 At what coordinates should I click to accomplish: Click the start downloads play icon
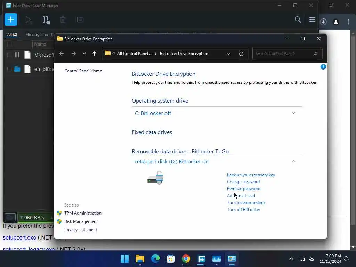(29, 20)
